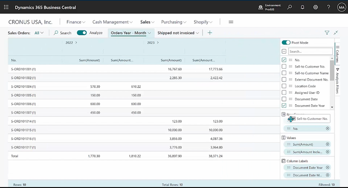The height and width of the screenshot is (188, 348).
Task: Expand the 2023 column group
Action: tap(158, 43)
